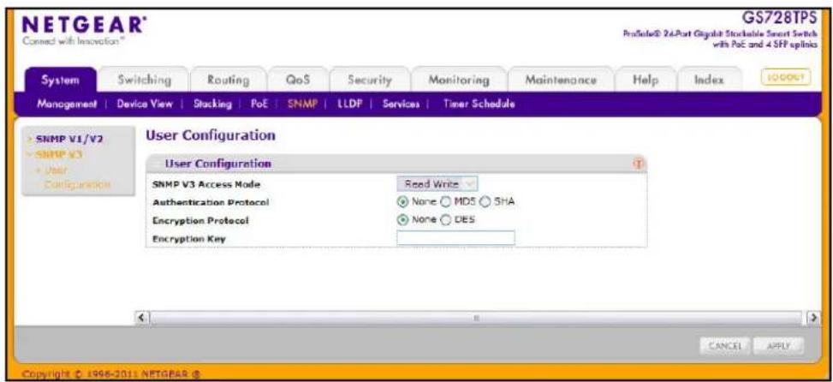833x382 pixels.
Task: Collapse SNMP V3 in sidebar
Action: (58, 155)
